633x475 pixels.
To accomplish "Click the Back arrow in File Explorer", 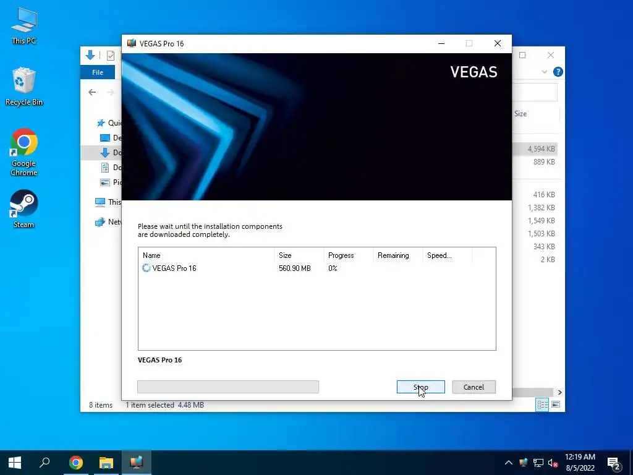I will (92, 93).
